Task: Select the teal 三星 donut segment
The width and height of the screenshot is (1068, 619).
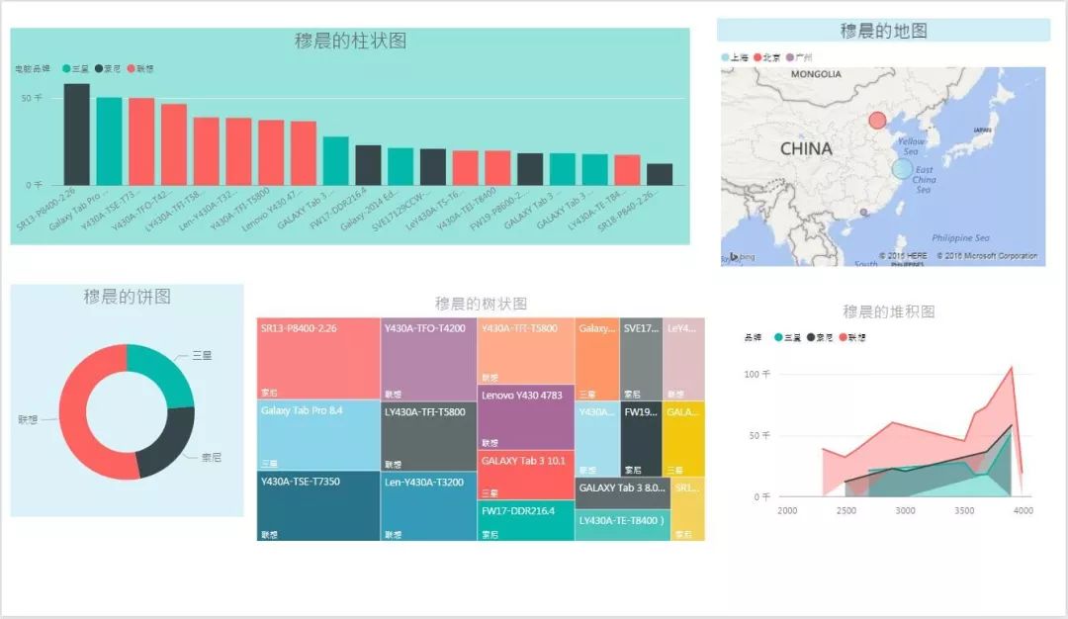Action: click(x=167, y=370)
